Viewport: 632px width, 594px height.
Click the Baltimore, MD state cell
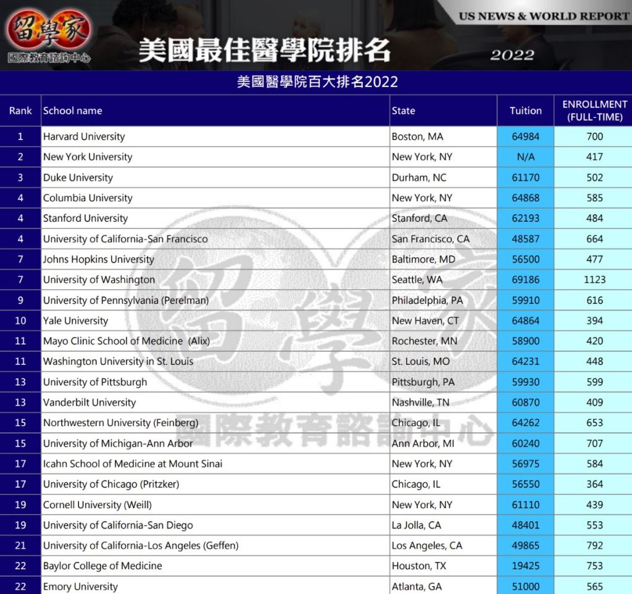pyautogui.click(x=443, y=259)
